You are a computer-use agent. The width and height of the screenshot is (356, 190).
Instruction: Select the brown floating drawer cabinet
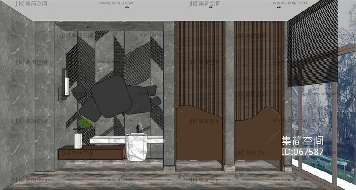click(91, 153)
